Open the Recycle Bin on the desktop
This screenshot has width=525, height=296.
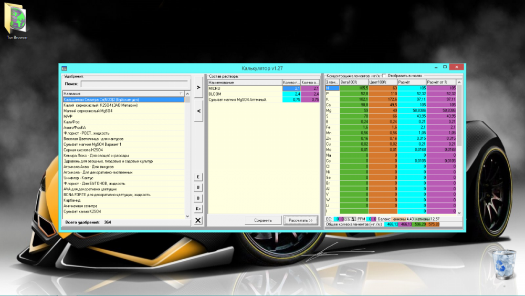(x=504, y=264)
